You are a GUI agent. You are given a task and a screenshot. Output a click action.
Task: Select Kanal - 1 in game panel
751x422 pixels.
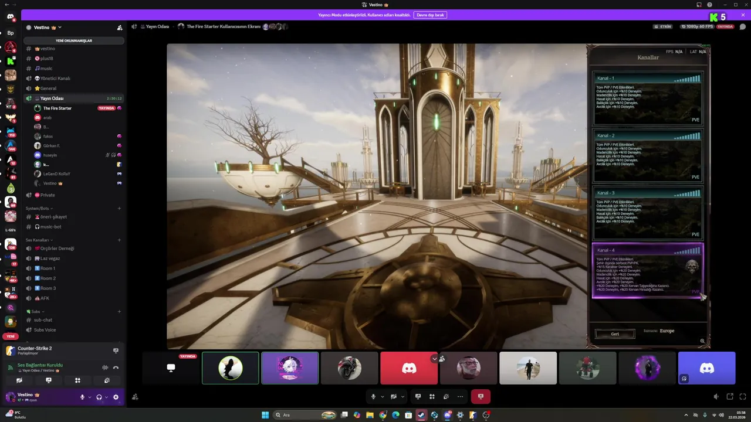(x=648, y=98)
